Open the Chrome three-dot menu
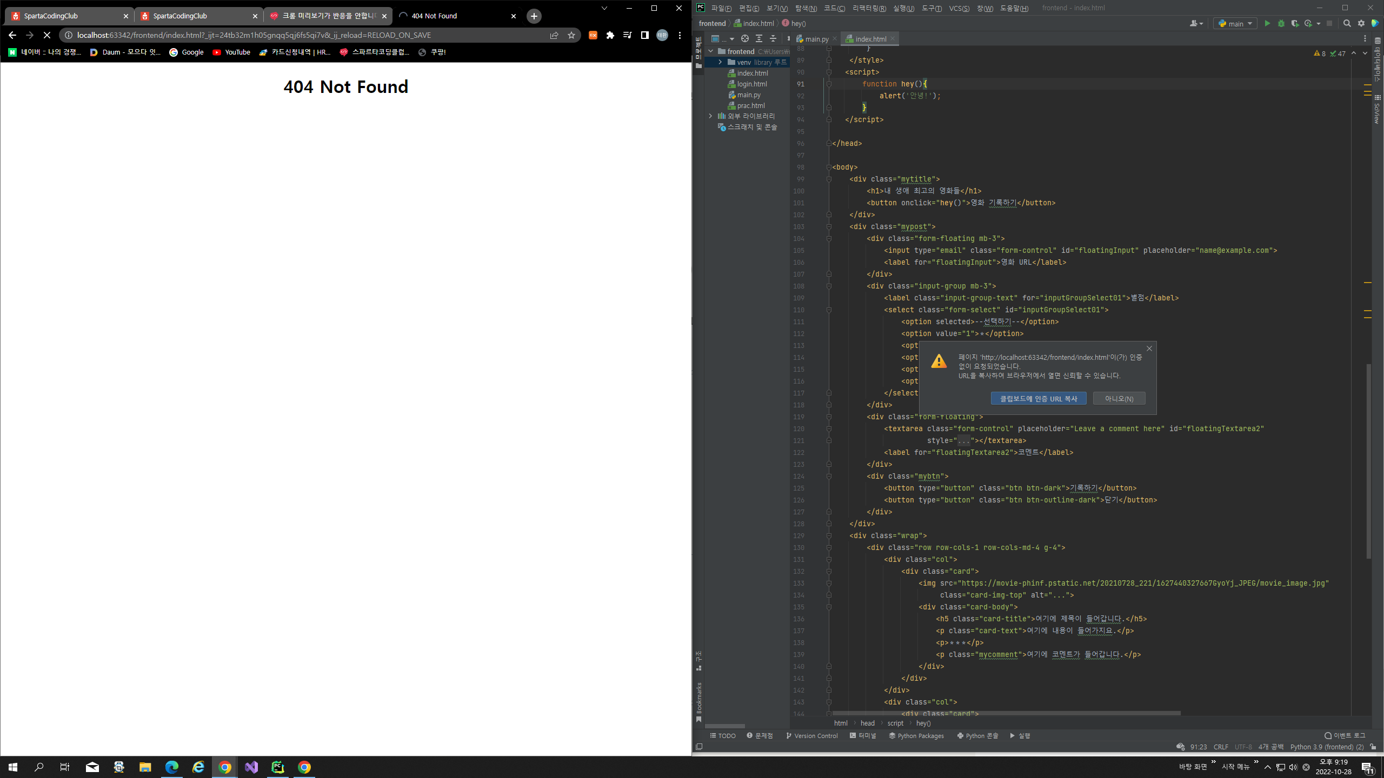This screenshot has width=1384, height=778. point(680,35)
